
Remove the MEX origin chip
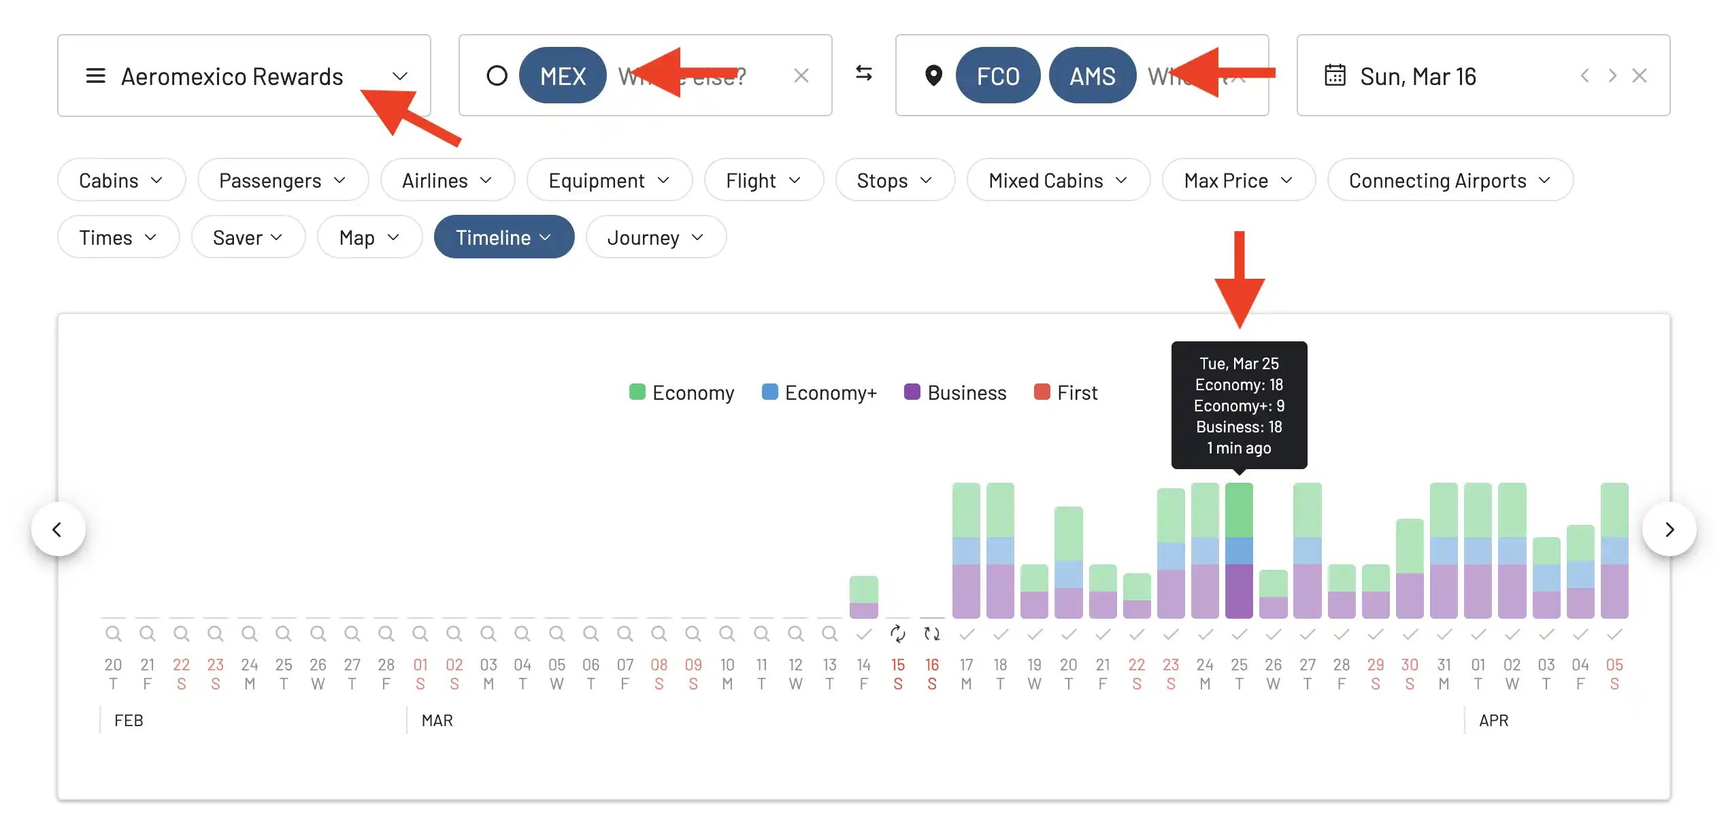pos(562,75)
